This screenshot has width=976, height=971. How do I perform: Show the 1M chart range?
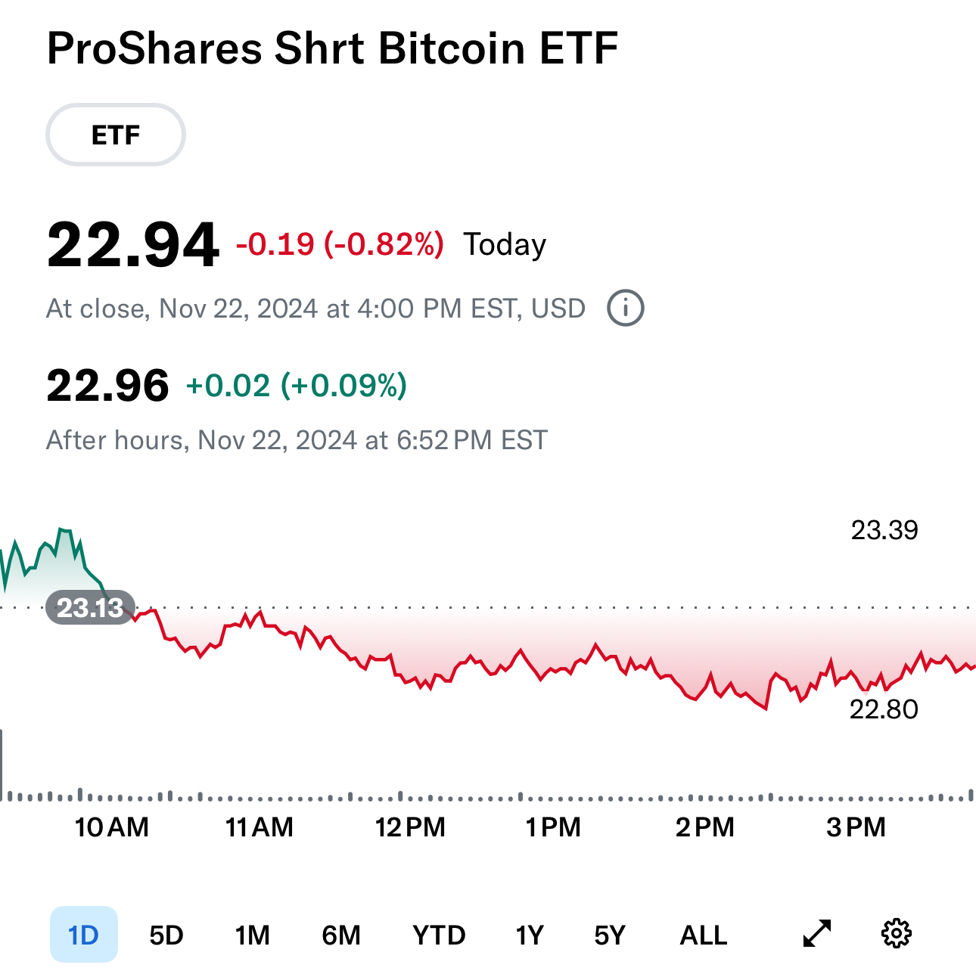pyautogui.click(x=252, y=935)
